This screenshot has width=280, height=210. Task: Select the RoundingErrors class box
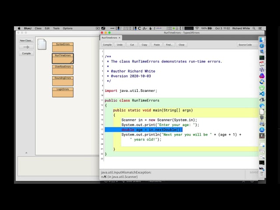(63, 81)
